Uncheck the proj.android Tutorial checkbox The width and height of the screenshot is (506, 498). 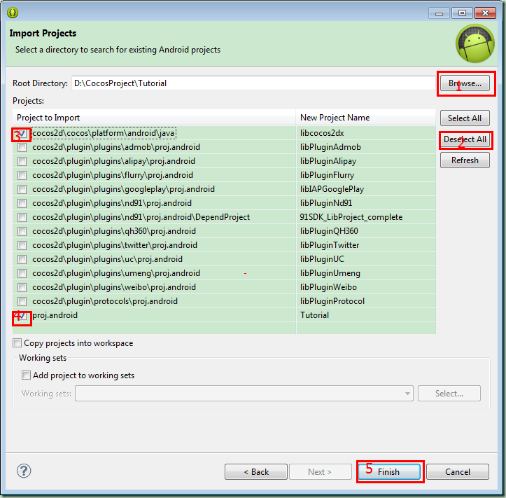22,315
